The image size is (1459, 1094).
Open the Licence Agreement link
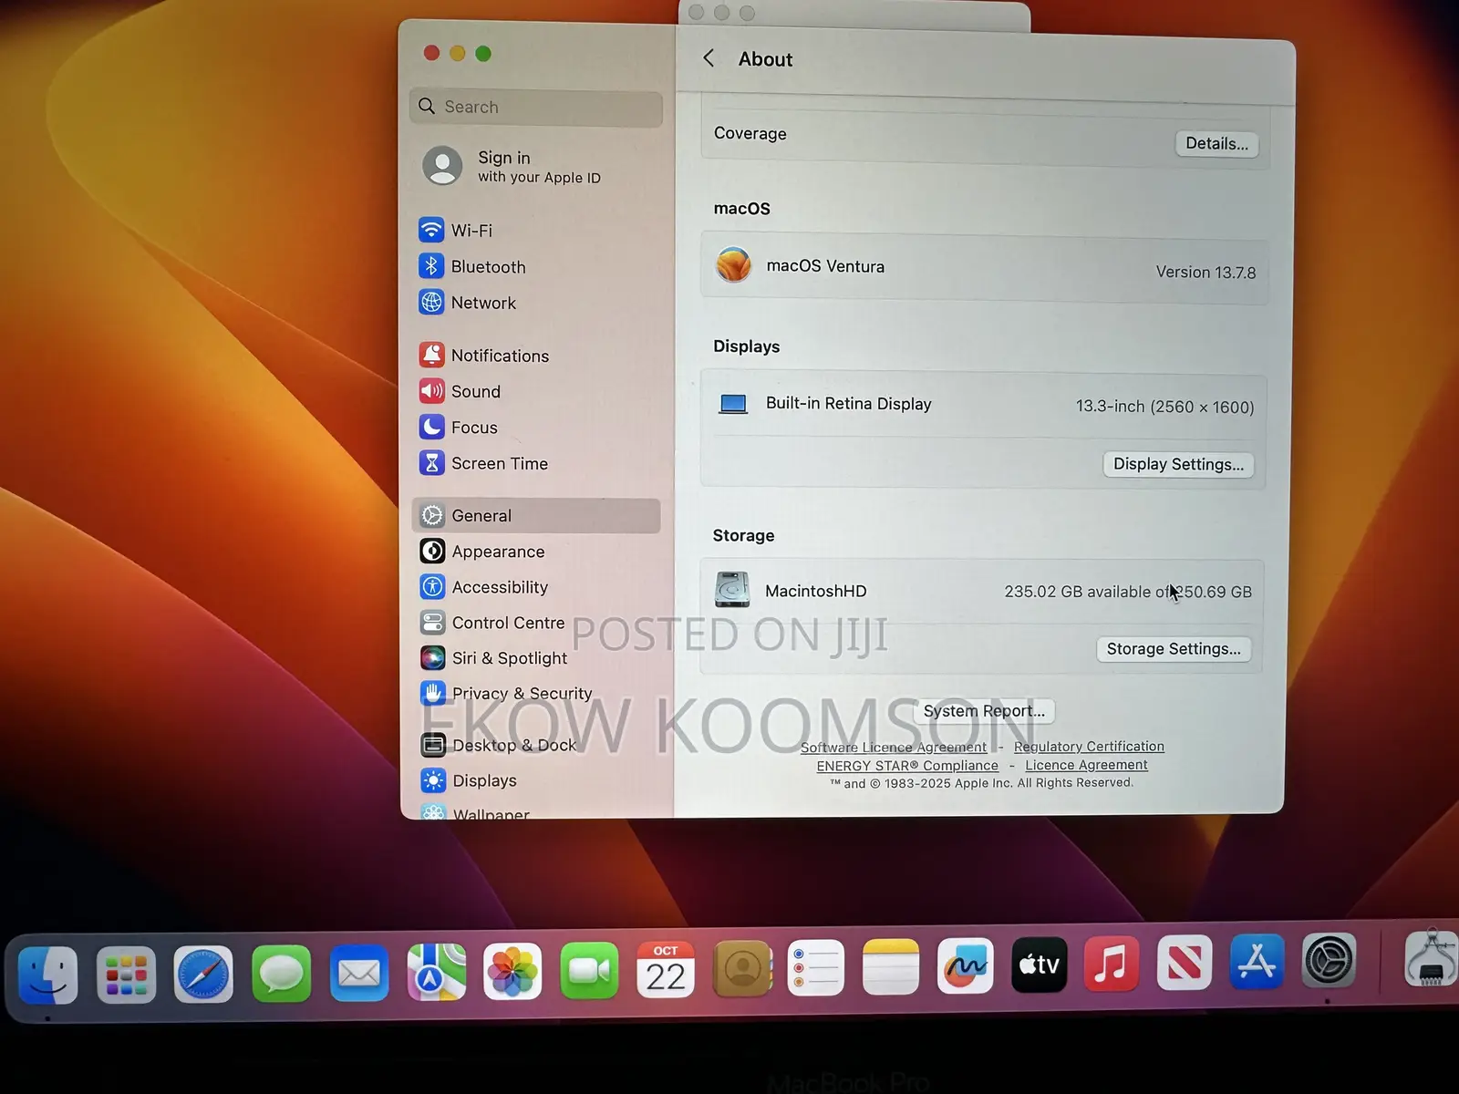tap(1086, 765)
